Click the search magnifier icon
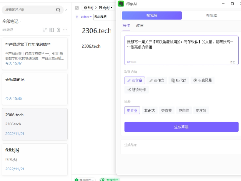The image size is (241, 181). pyautogui.click(x=58, y=10)
